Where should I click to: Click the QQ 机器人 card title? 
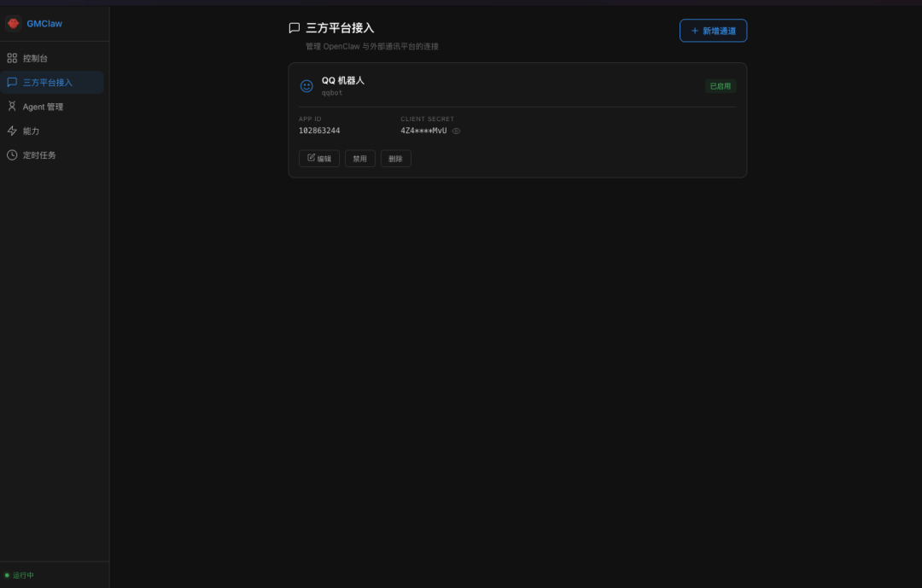[343, 80]
